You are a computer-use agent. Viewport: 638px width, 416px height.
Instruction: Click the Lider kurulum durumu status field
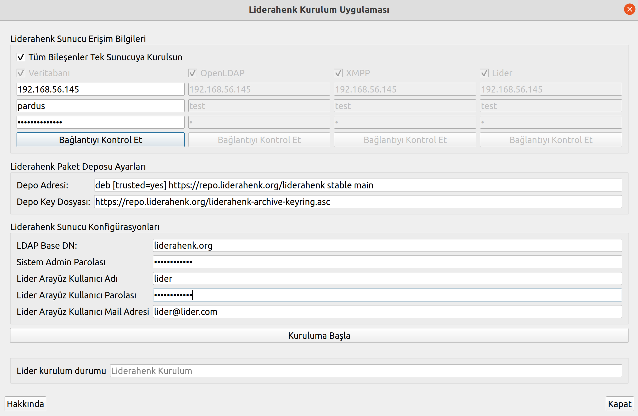[366, 371]
